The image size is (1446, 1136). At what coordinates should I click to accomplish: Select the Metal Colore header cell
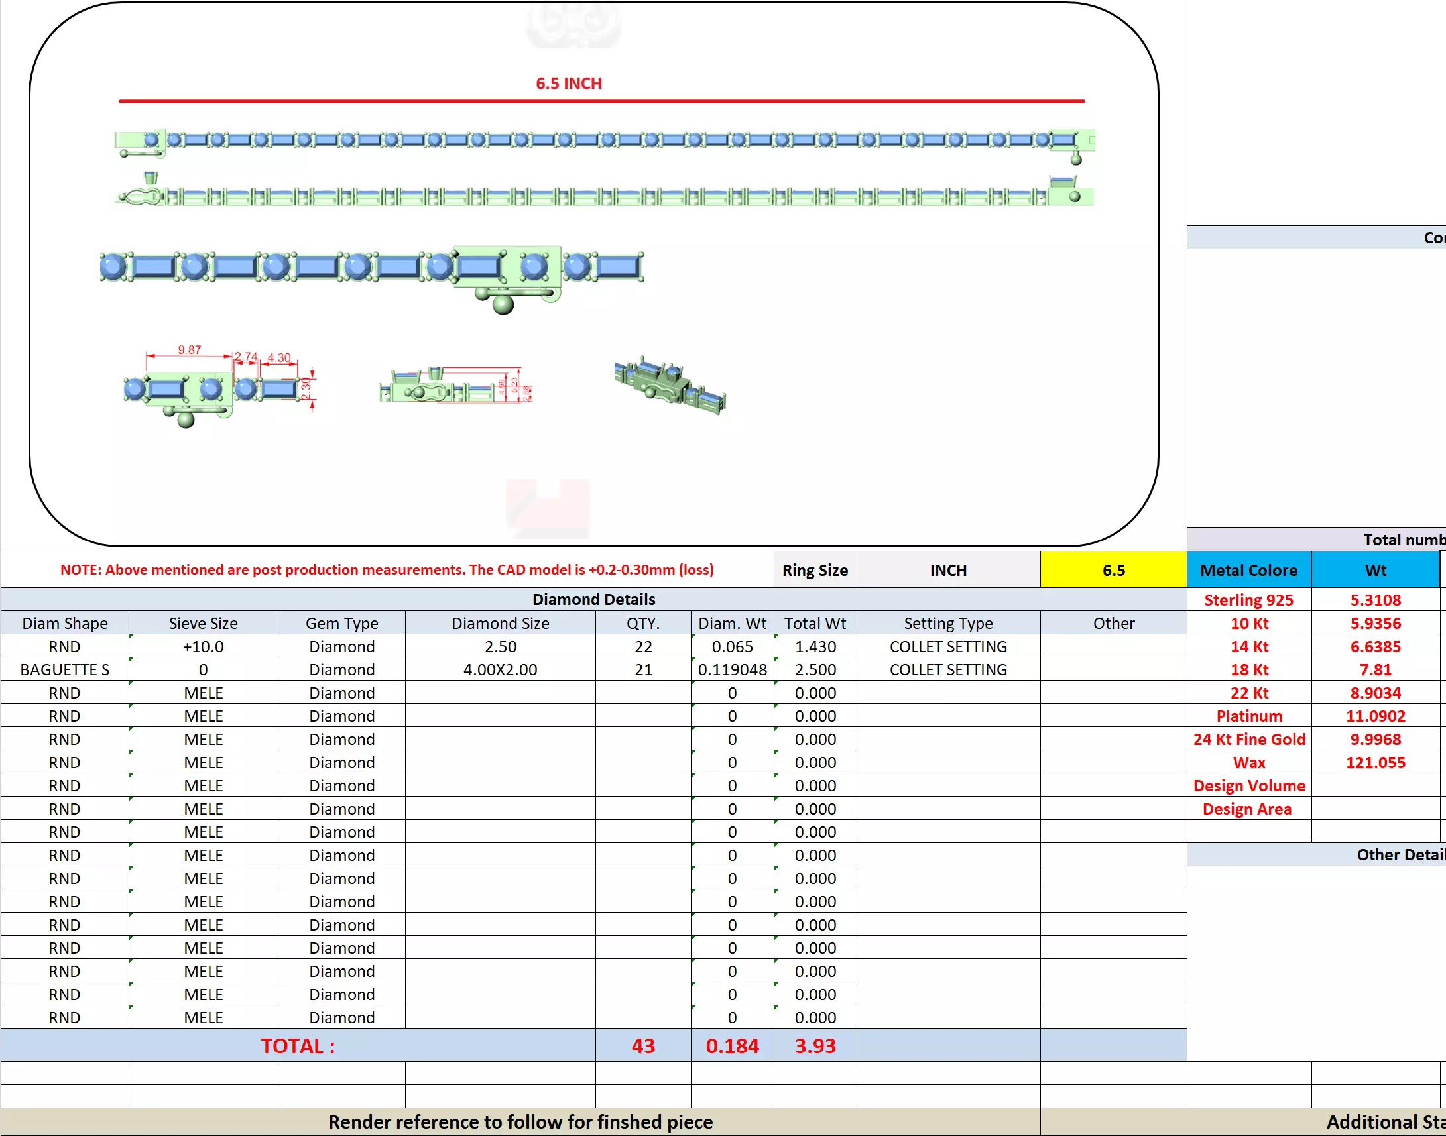coord(1248,570)
